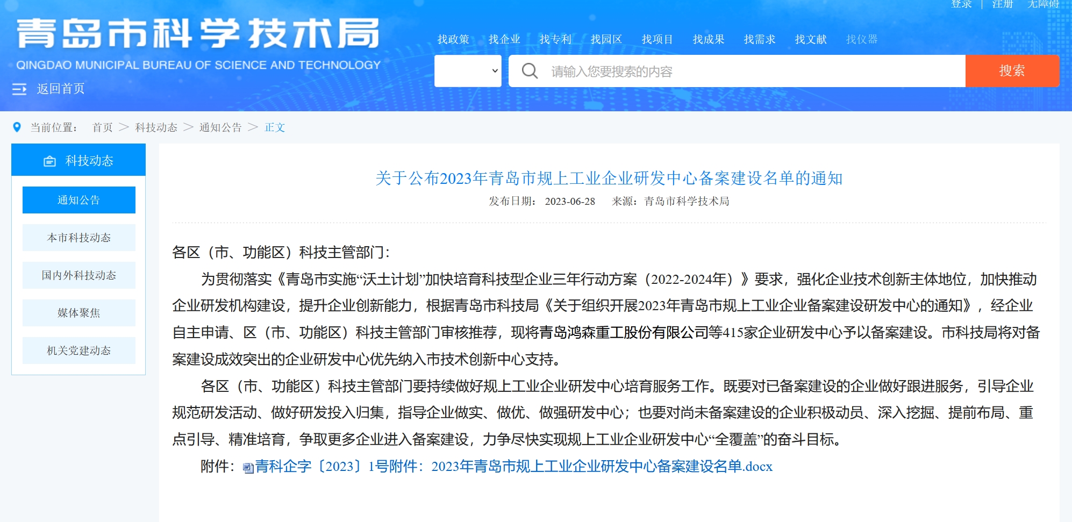This screenshot has height=522, width=1072.
Task: Click 登录 link at top
Action: (x=961, y=4)
